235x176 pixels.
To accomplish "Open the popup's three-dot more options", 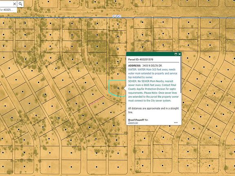I will 176,123.
